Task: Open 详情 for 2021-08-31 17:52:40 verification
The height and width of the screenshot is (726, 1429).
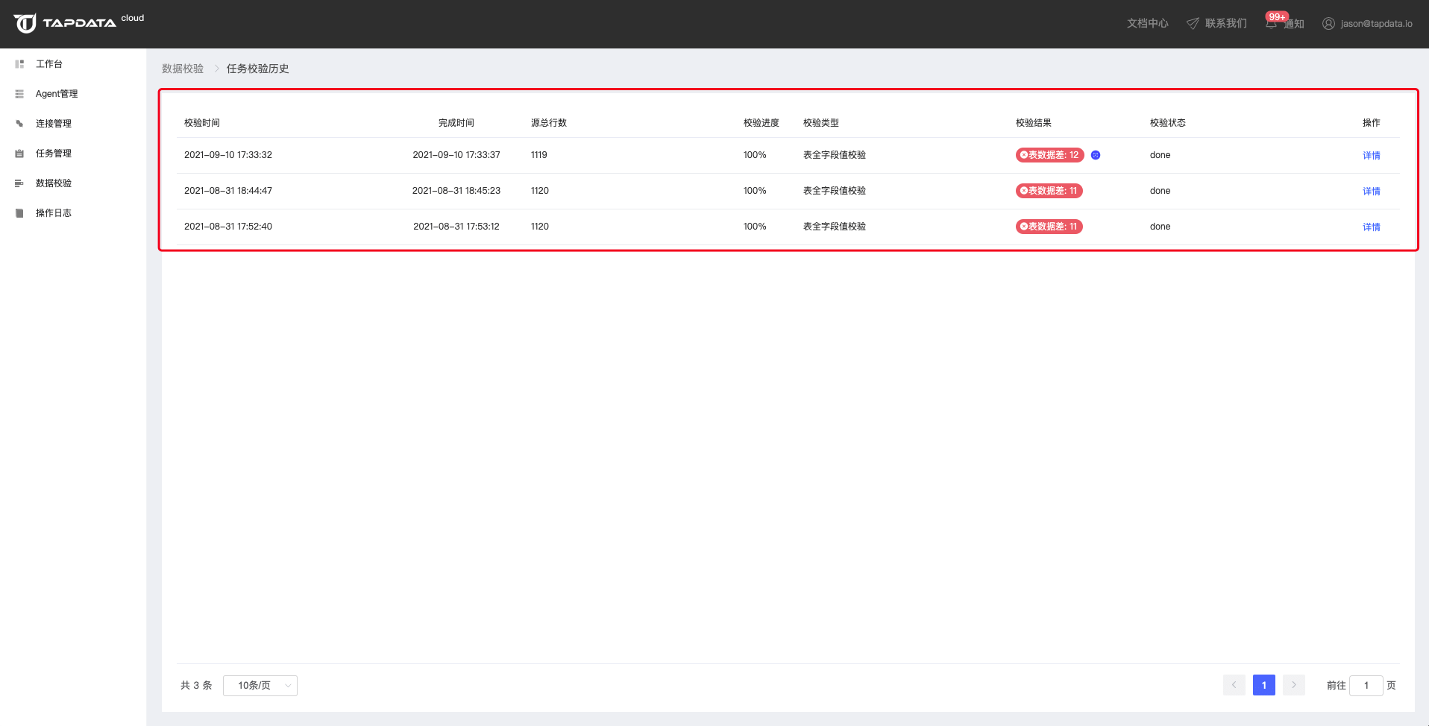Action: (1371, 227)
